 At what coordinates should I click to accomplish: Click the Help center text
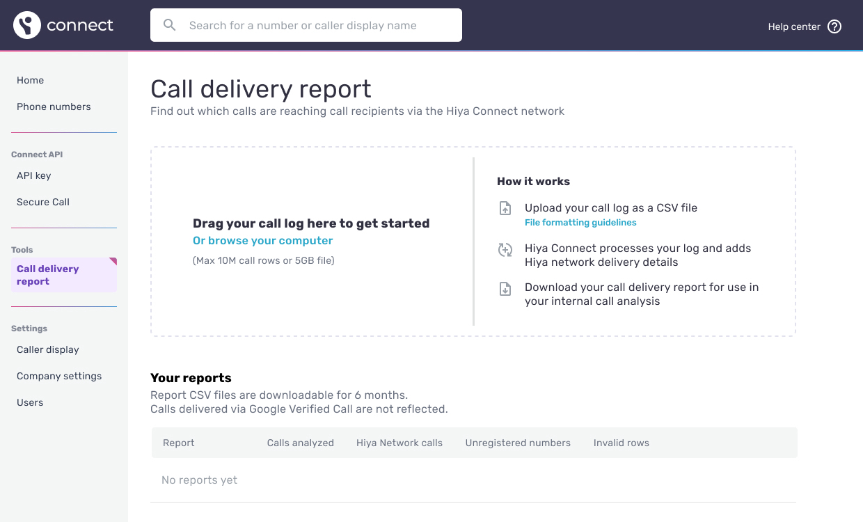pos(793,26)
